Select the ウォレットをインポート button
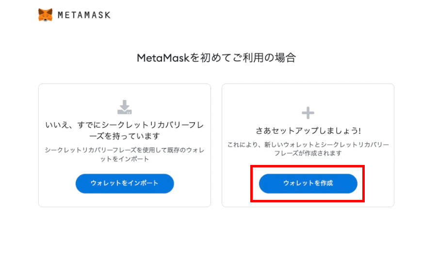Screen dimensions: 437x278 125,183
